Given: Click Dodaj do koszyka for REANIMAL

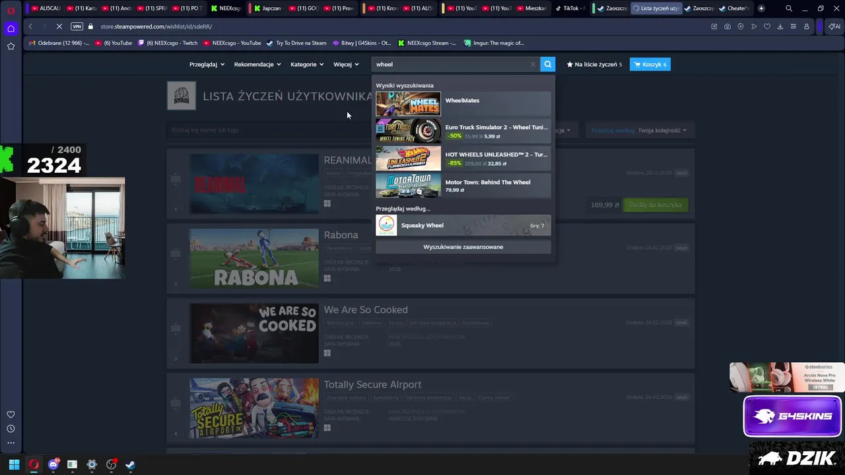Looking at the screenshot, I should pyautogui.click(x=655, y=205).
